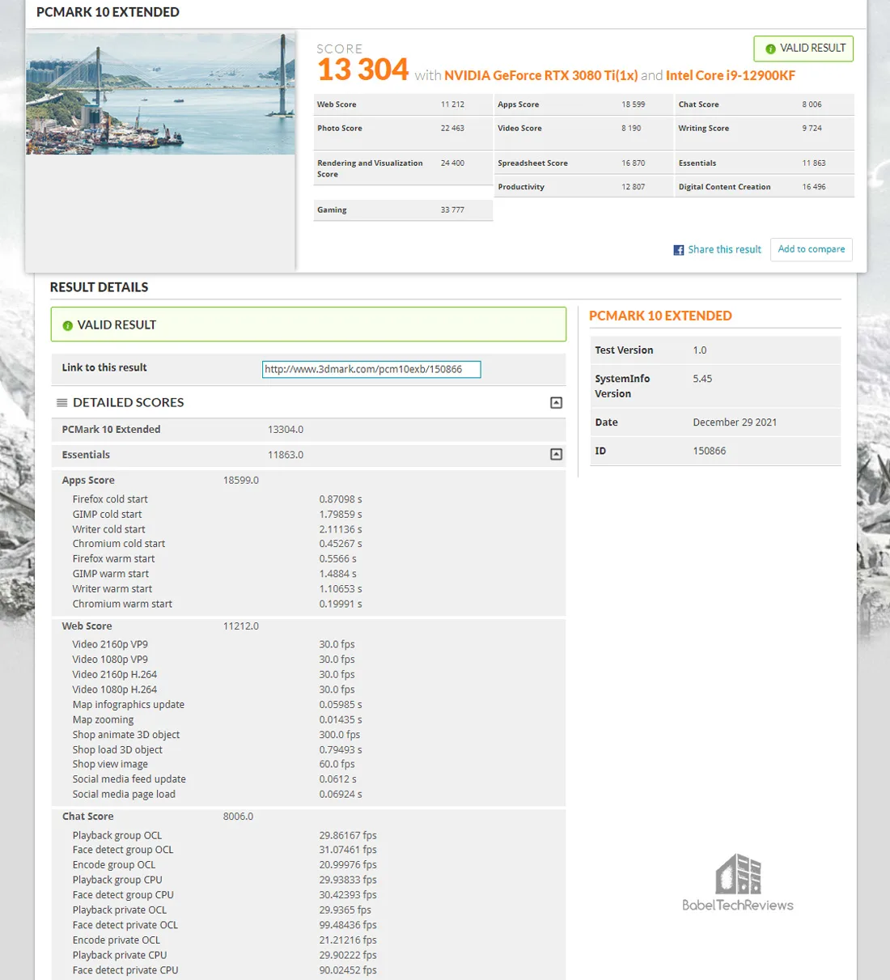Open the NVIDIA GeForce RTX 3080 Ti link

(541, 75)
